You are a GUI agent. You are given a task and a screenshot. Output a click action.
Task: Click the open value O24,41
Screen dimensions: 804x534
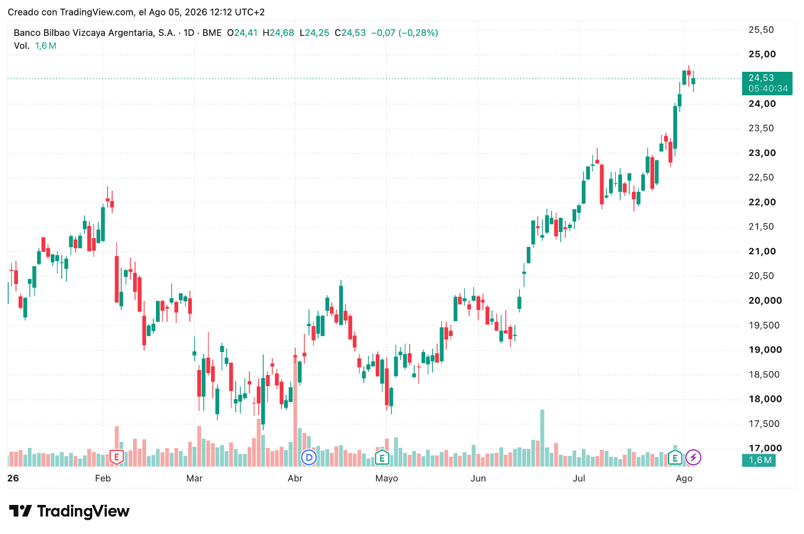[x=242, y=33]
